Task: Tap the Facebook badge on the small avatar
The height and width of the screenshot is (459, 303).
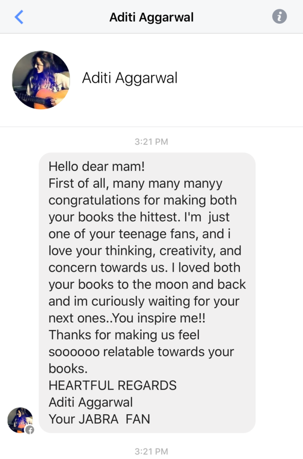Action: click(x=30, y=430)
